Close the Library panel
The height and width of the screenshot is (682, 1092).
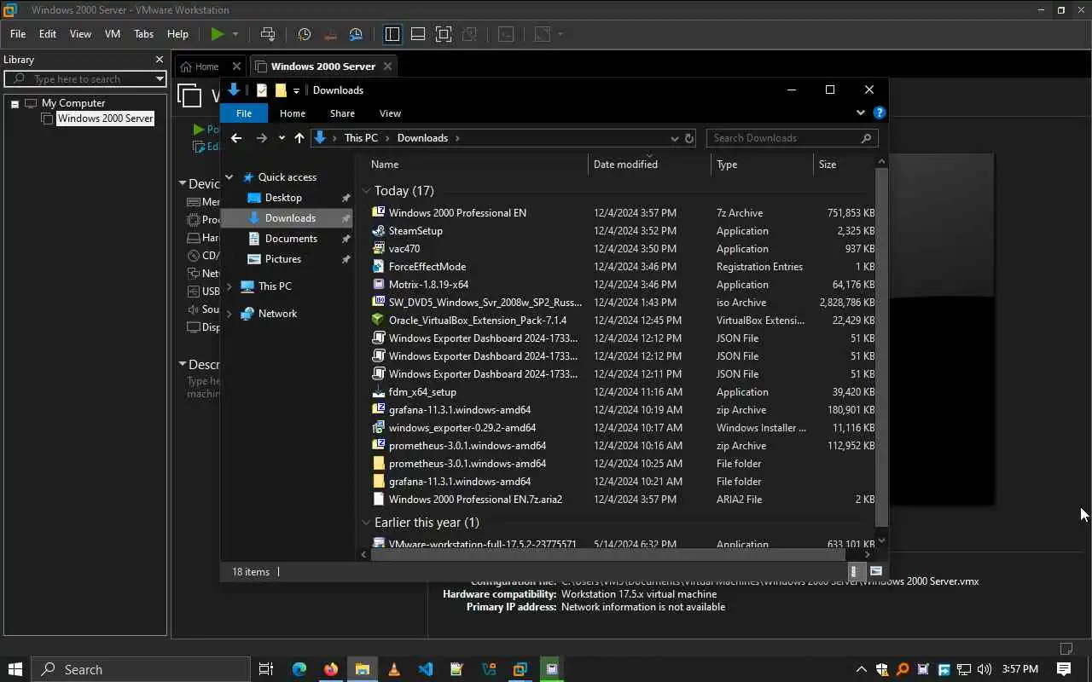pos(159,60)
